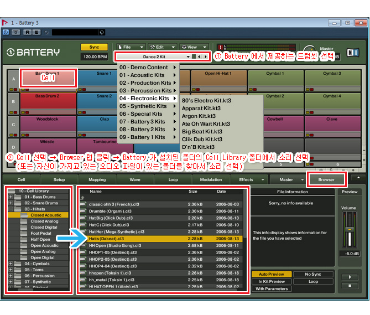Screen dimensions: 370x315
Task: Select Big Beat Kit.kt3 from submenu
Action: pos(202,132)
